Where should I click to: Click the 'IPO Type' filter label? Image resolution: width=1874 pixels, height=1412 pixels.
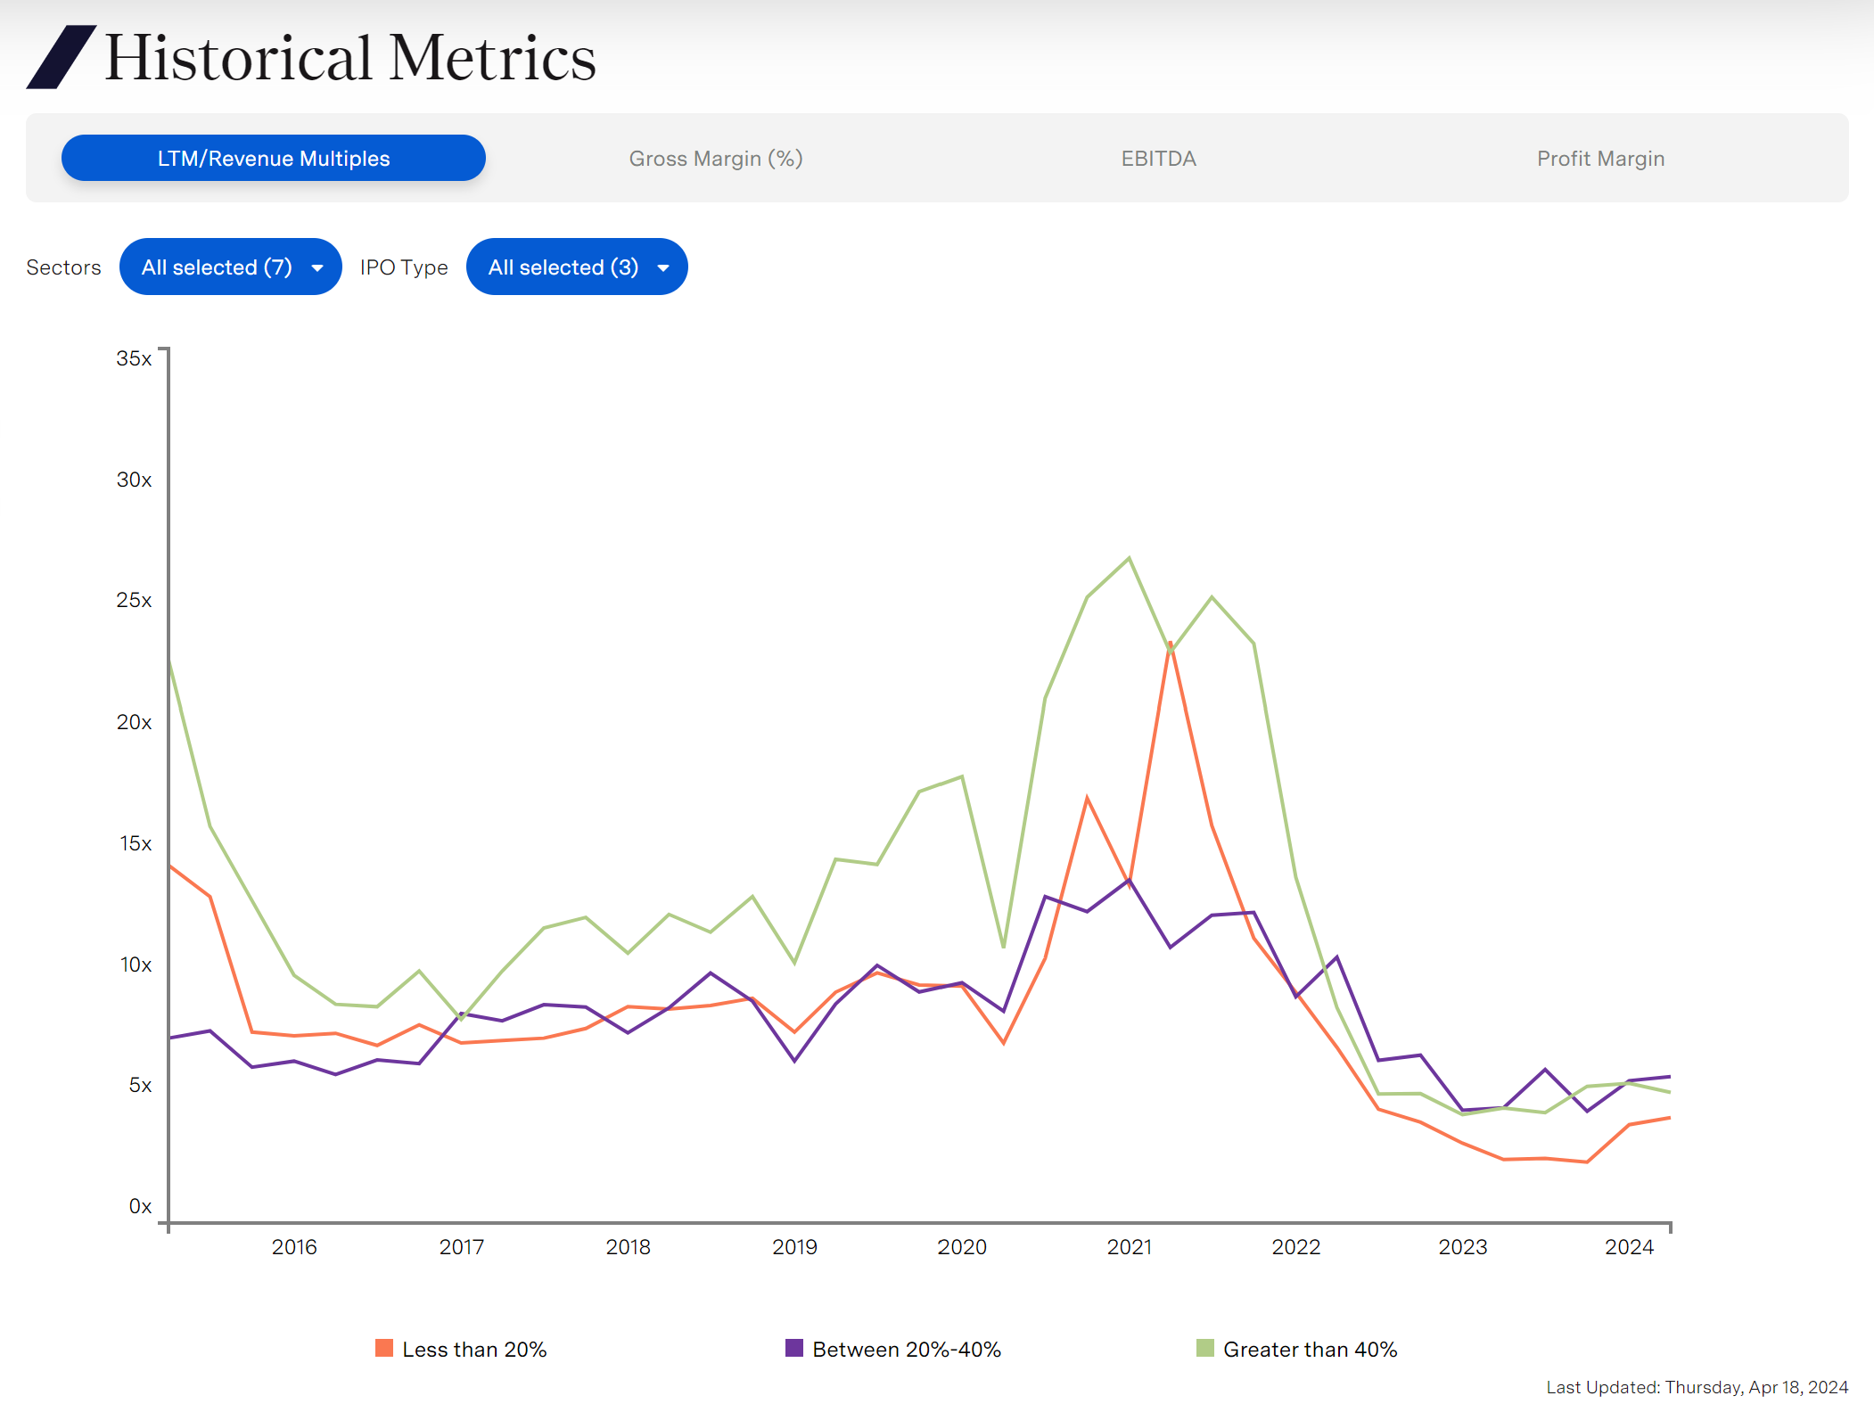(404, 267)
